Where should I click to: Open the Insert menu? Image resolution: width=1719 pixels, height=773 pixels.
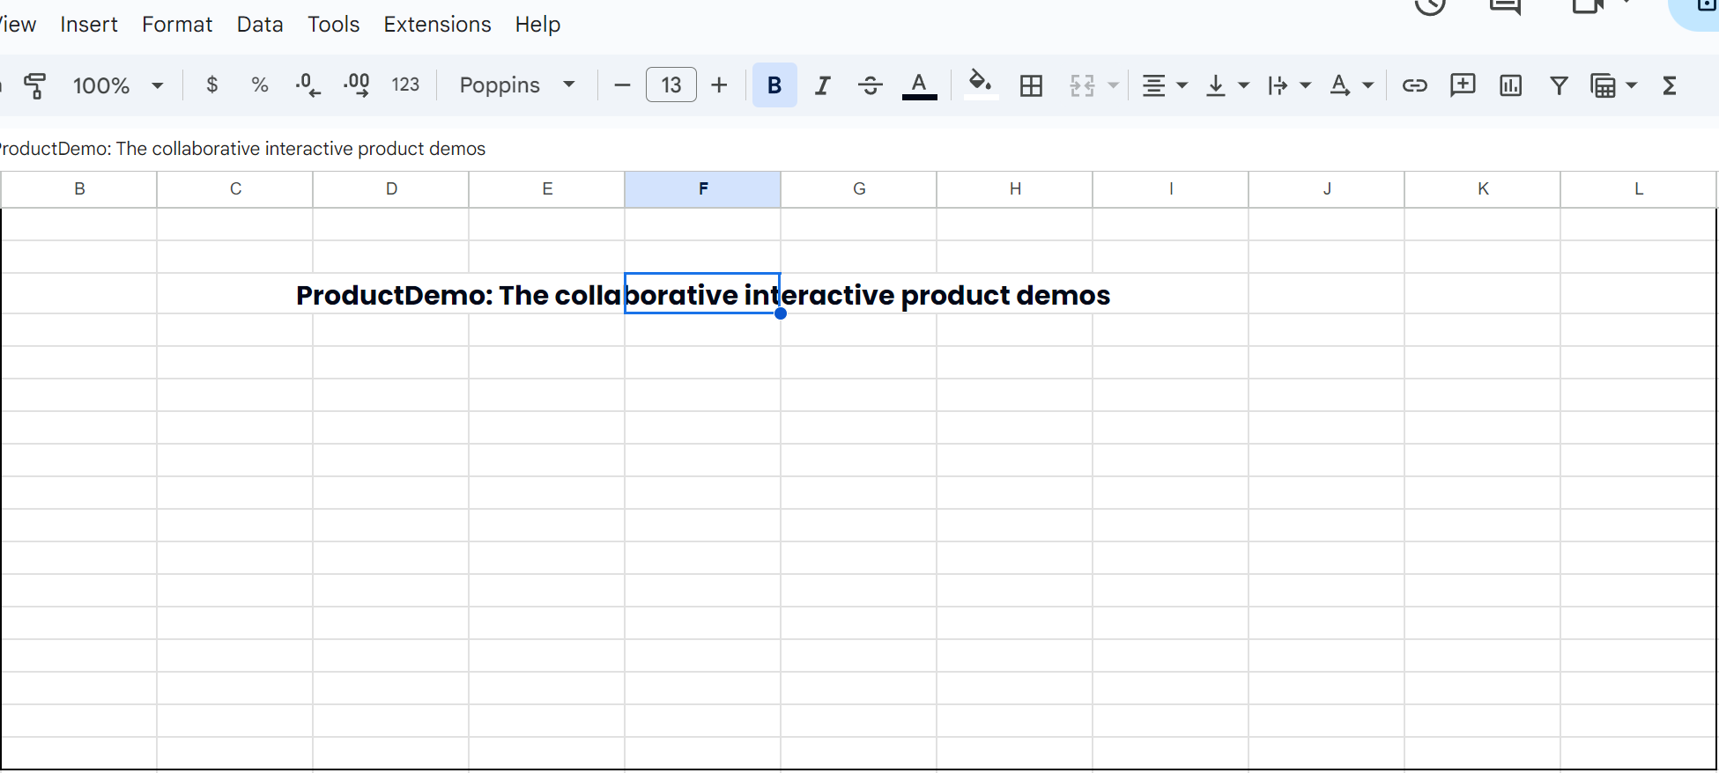click(x=89, y=25)
